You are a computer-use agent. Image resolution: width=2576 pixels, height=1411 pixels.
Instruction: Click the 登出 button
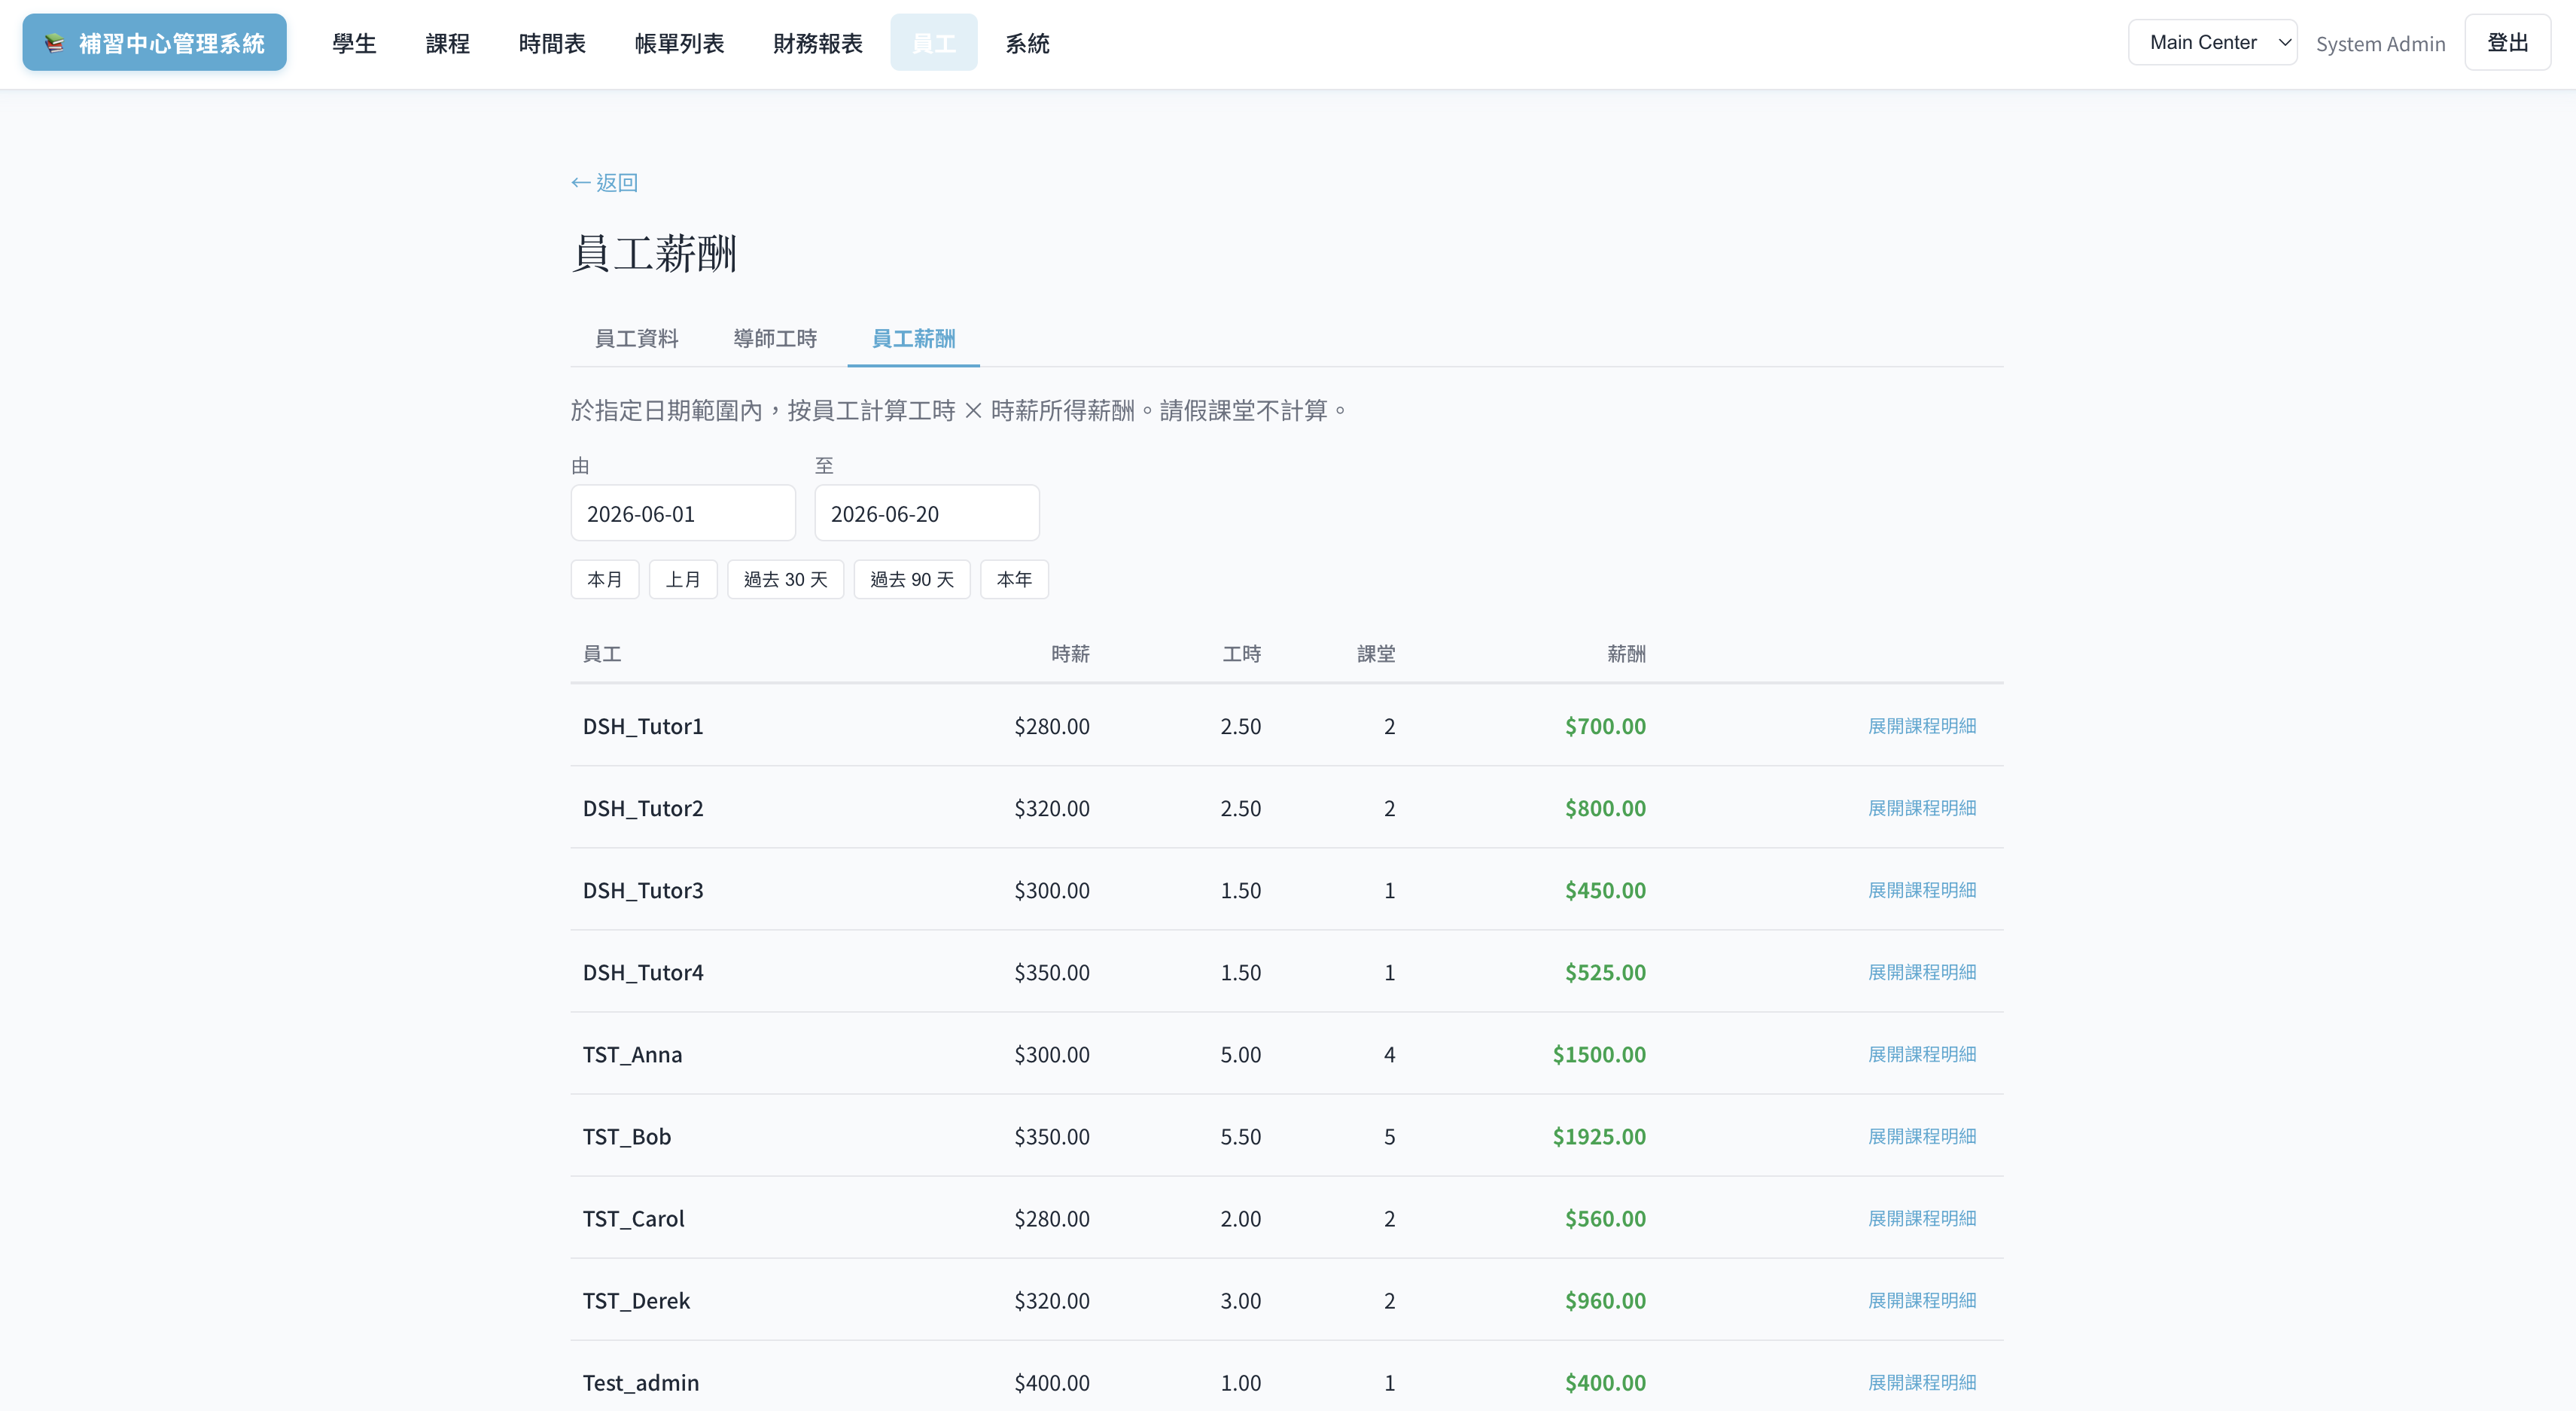pyautogui.click(x=2507, y=42)
